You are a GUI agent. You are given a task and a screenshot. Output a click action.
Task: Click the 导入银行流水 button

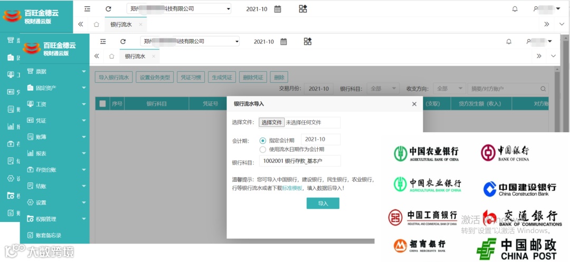tap(114, 77)
